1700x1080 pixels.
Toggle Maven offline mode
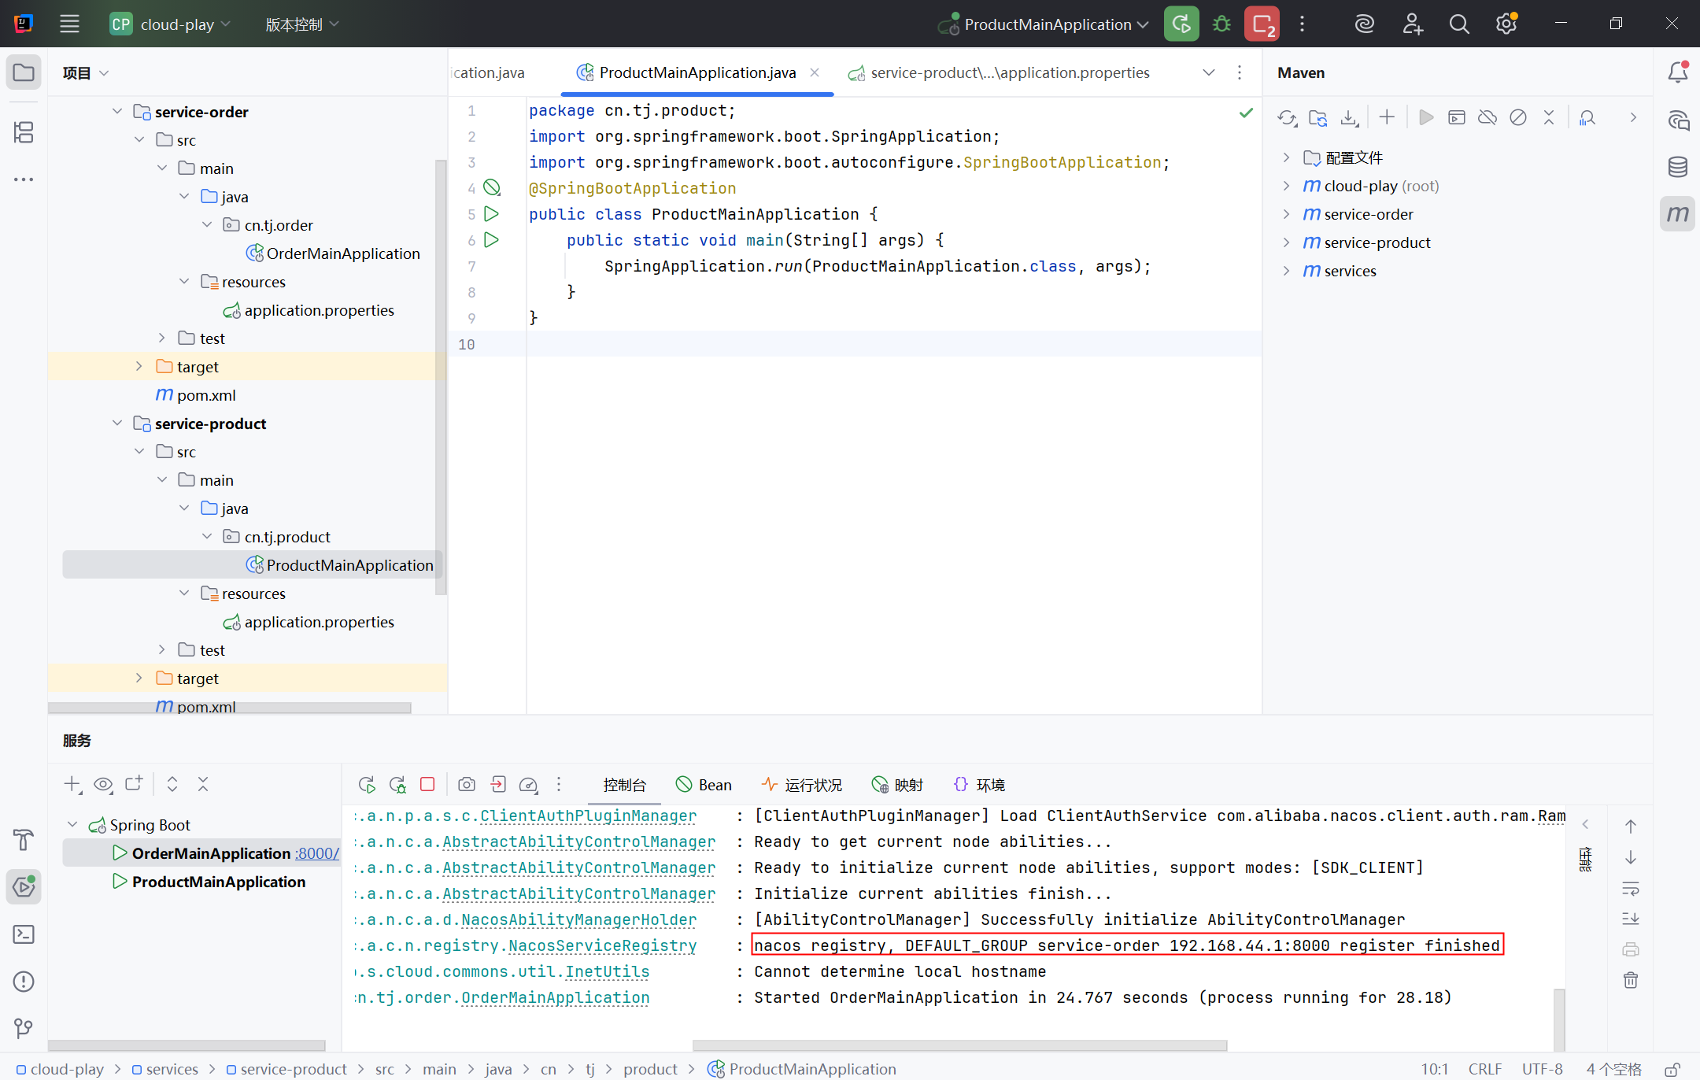pos(1487,118)
